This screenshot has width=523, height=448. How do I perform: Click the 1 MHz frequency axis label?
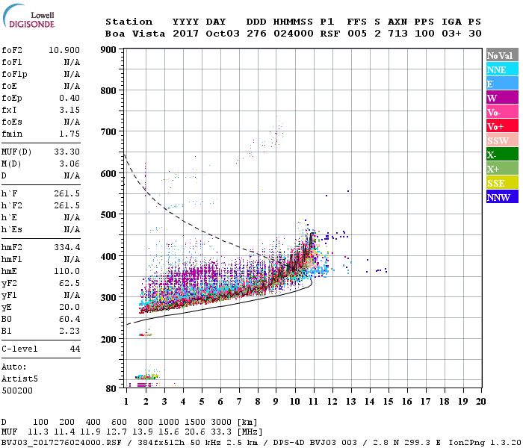tap(126, 402)
